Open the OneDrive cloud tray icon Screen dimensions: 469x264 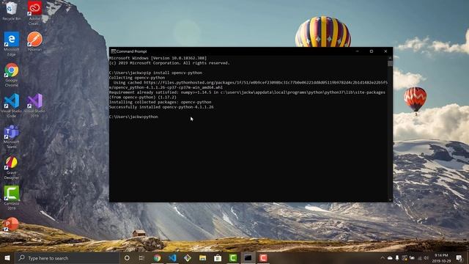tap(390, 258)
